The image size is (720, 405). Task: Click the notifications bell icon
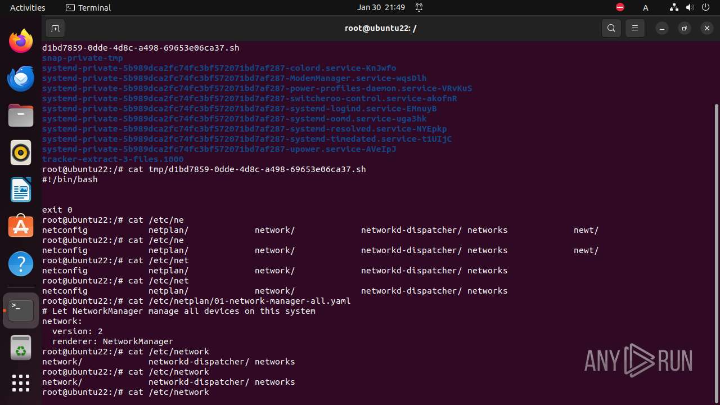pyautogui.click(x=419, y=8)
